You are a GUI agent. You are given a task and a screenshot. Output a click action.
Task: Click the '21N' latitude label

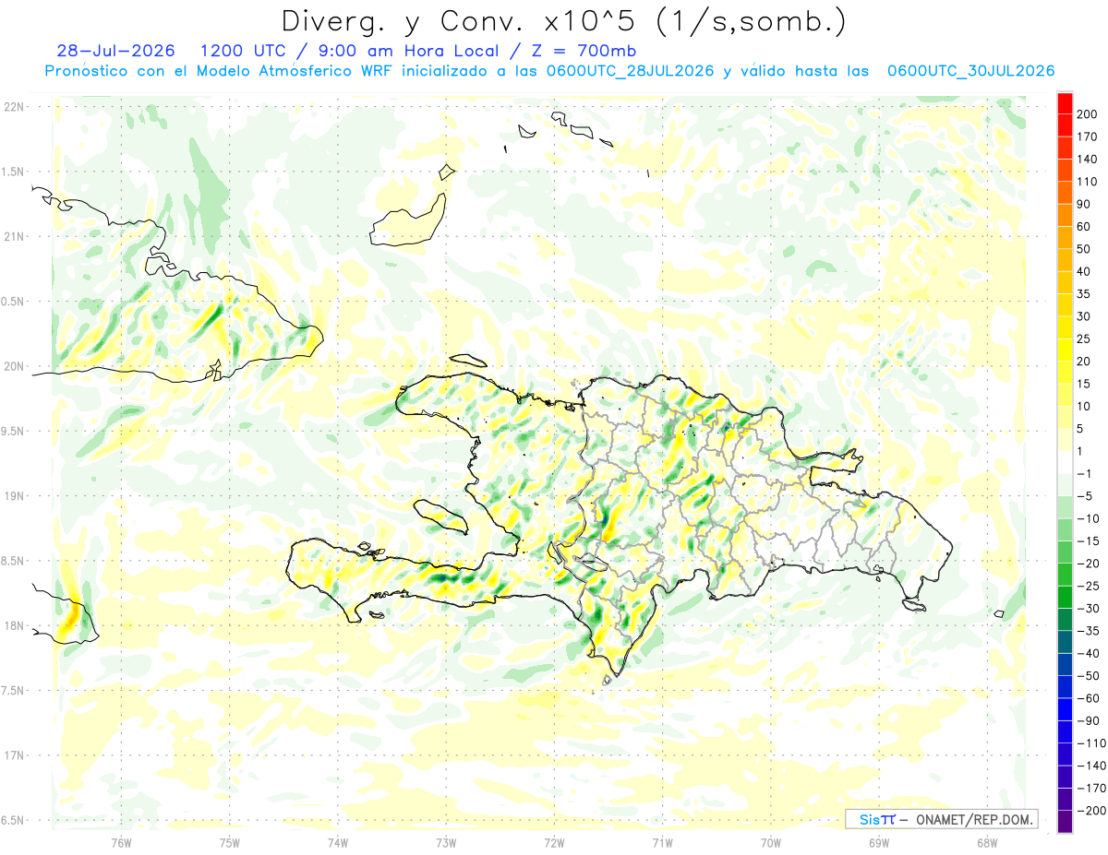pyautogui.click(x=14, y=236)
